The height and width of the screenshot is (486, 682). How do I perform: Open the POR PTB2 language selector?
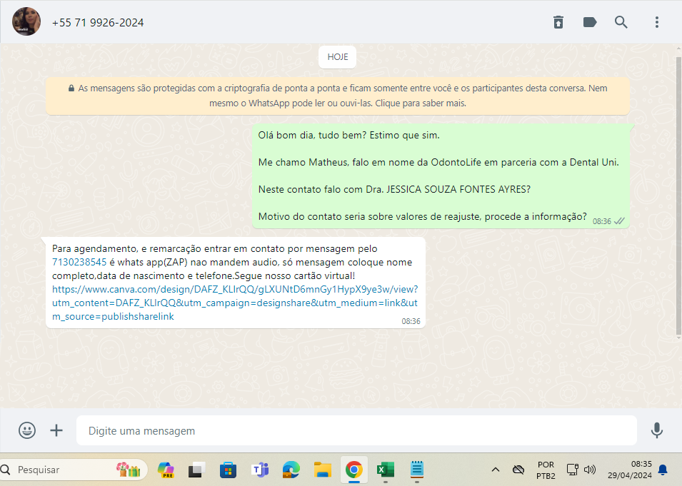[546, 470]
